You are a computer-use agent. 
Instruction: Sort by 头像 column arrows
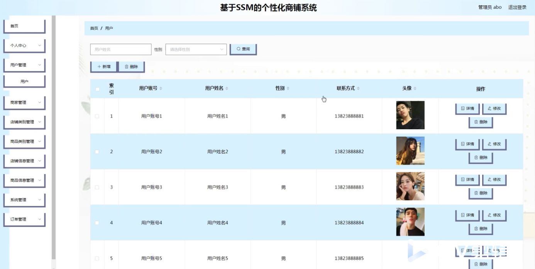tap(415, 88)
